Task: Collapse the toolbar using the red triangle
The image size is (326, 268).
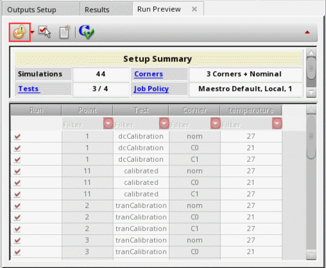Action: tap(308, 32)
